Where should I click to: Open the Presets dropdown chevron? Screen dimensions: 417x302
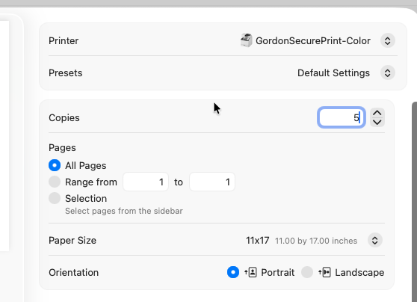pos(387,73)
